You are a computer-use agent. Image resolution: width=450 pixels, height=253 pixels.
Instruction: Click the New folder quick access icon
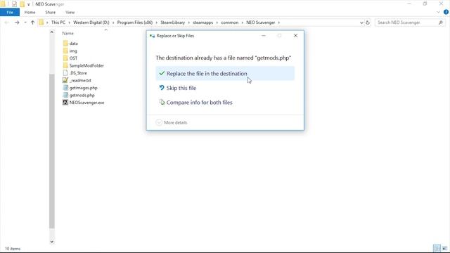click(x=22, y=4)
